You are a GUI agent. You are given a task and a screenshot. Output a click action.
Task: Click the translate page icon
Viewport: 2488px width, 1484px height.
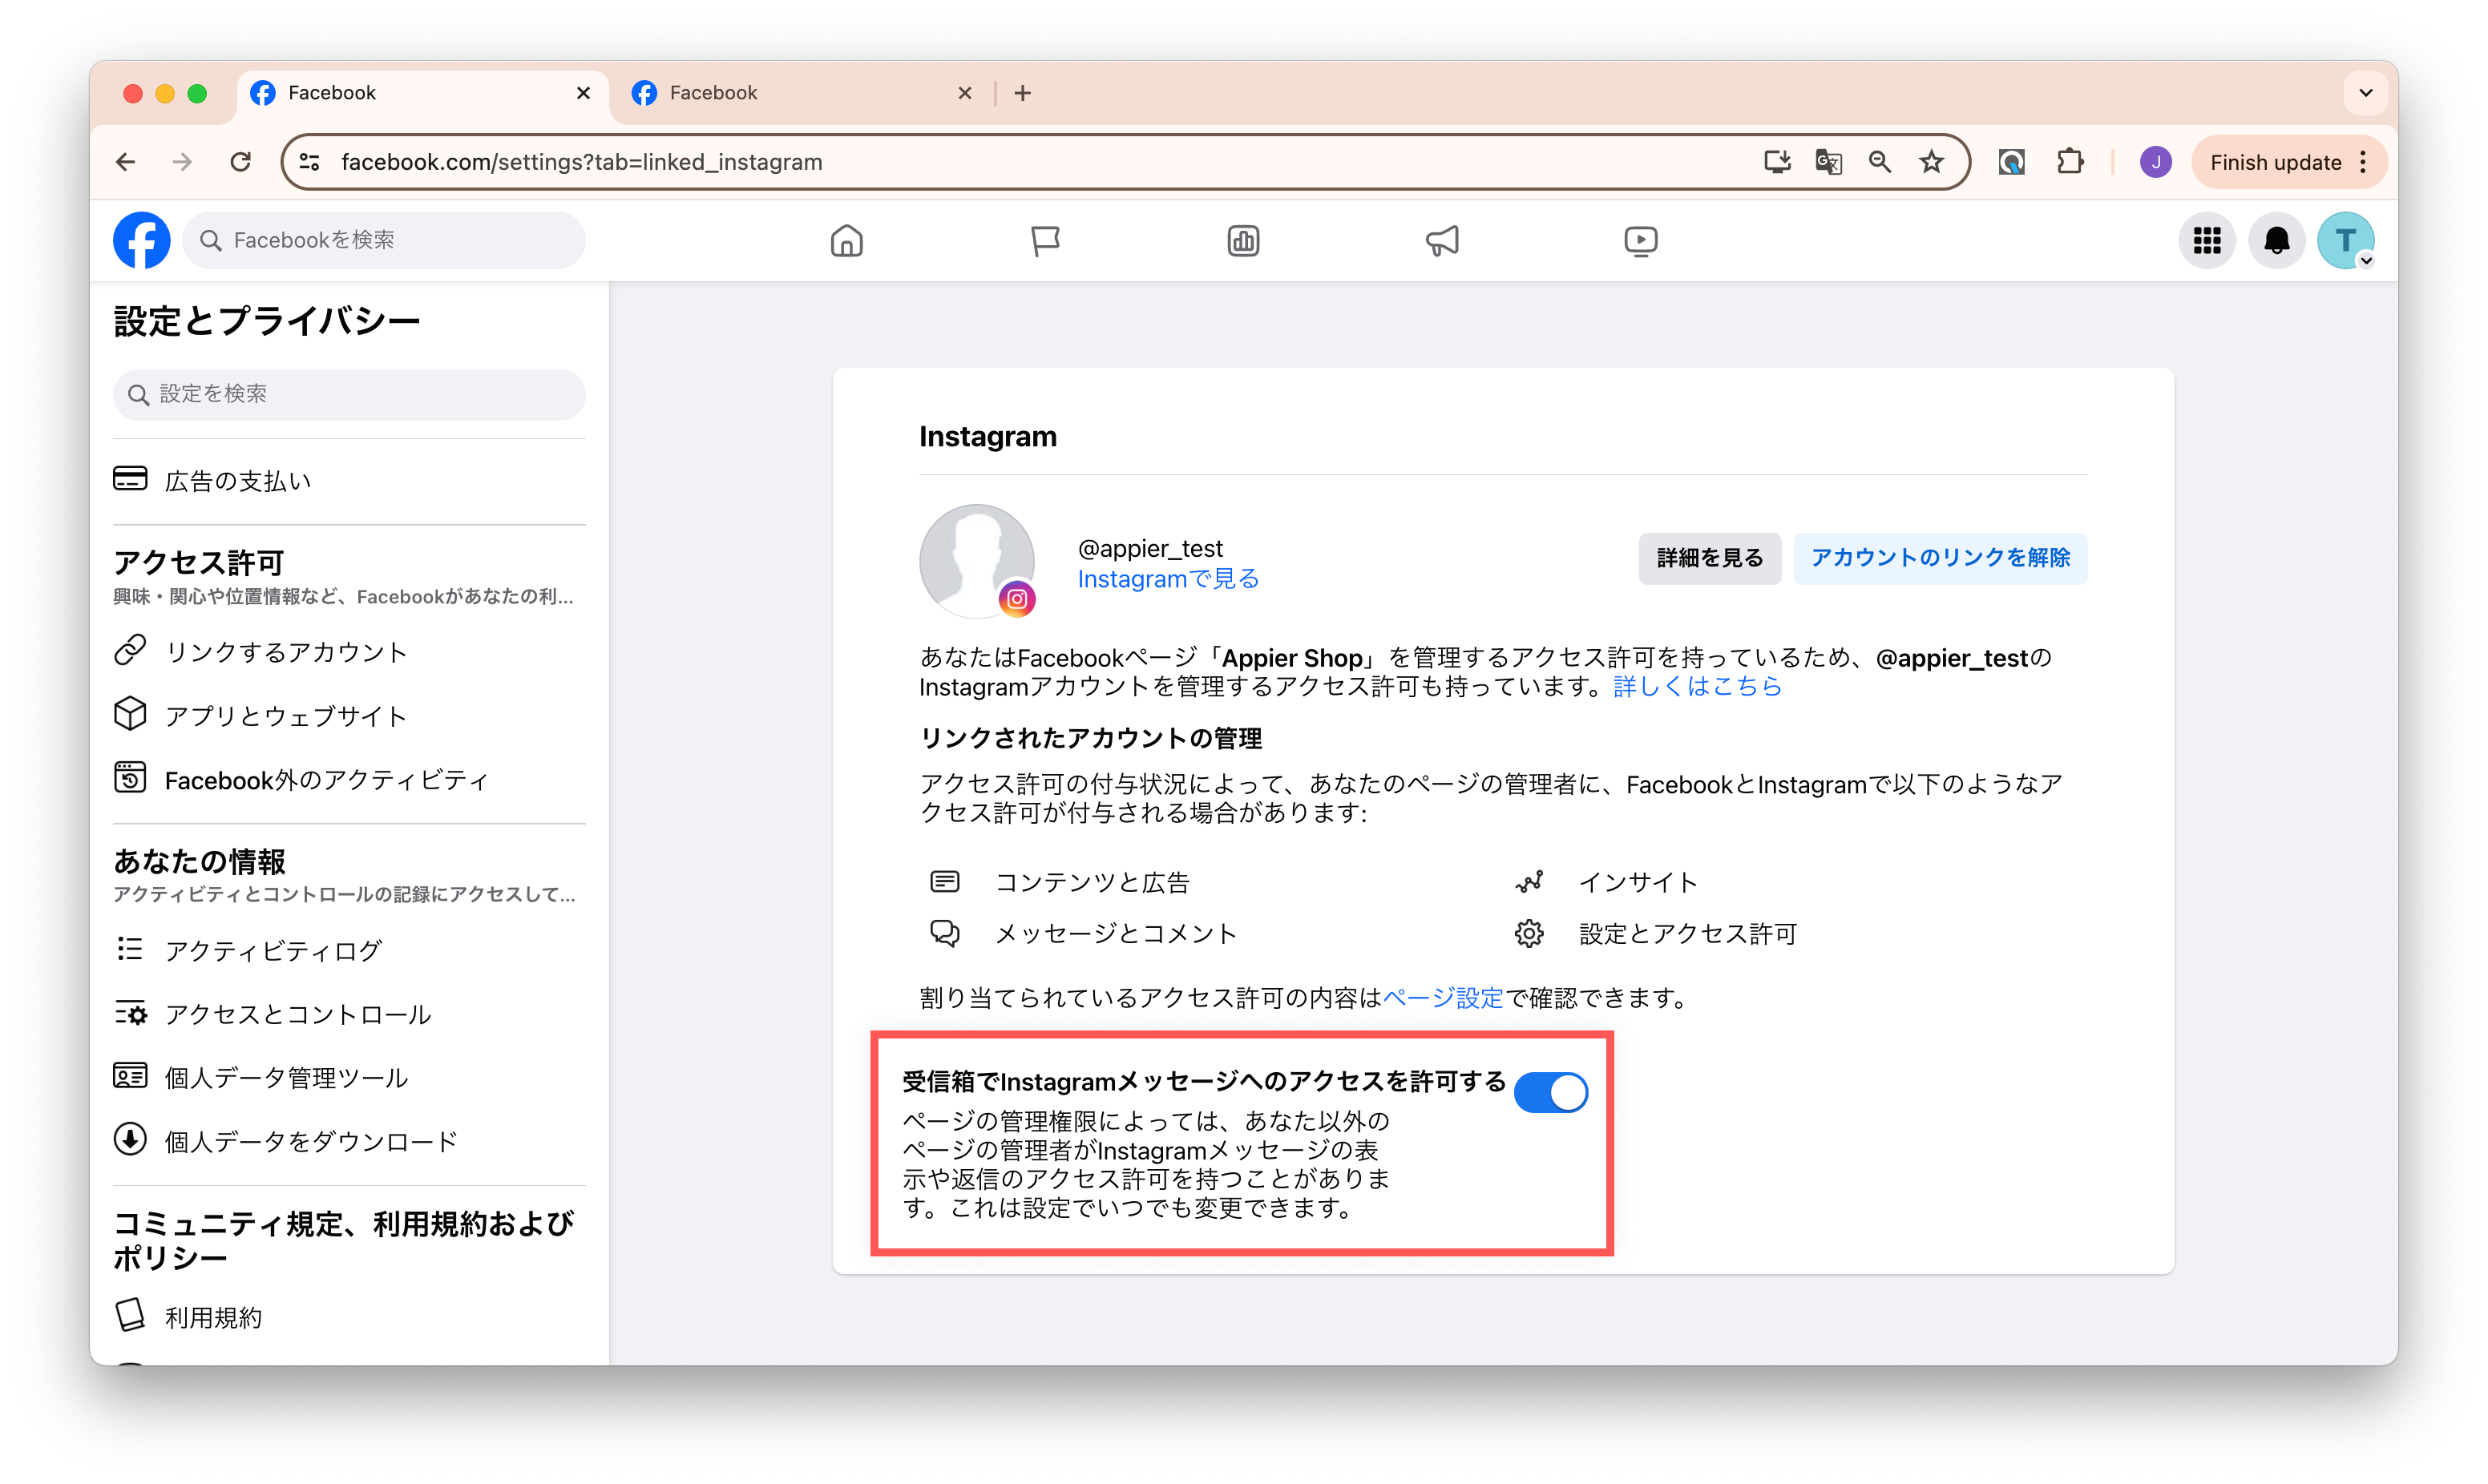pyautogui.click(x=1828, y=162)
